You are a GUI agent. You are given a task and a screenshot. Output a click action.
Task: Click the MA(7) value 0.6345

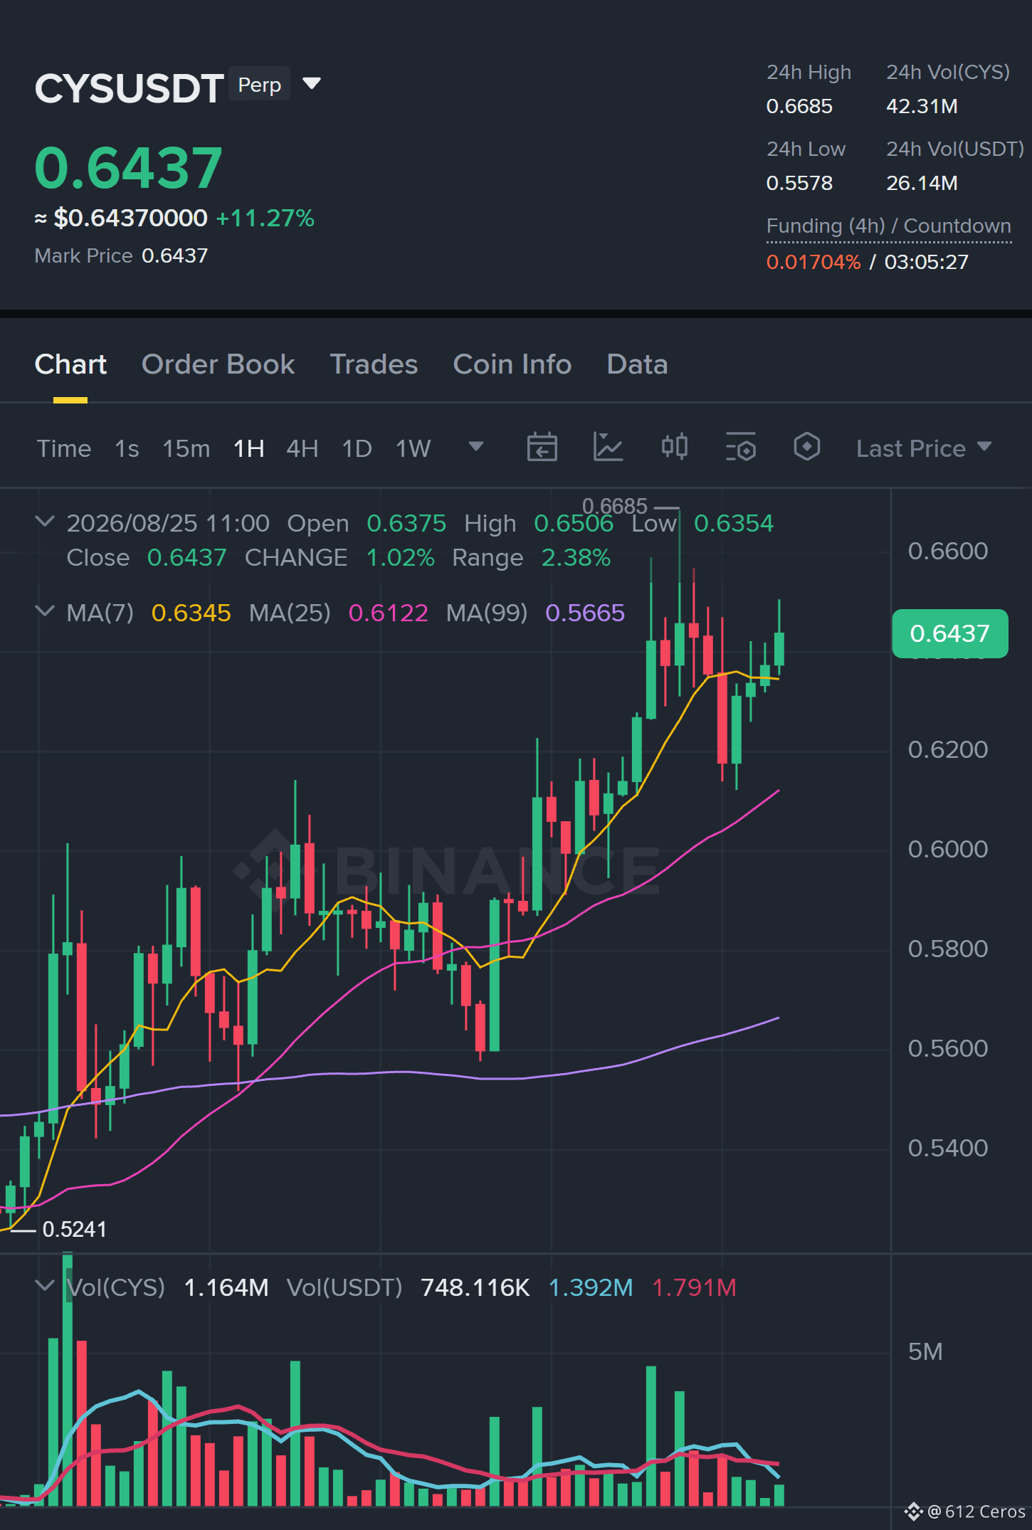coord(191,613)
